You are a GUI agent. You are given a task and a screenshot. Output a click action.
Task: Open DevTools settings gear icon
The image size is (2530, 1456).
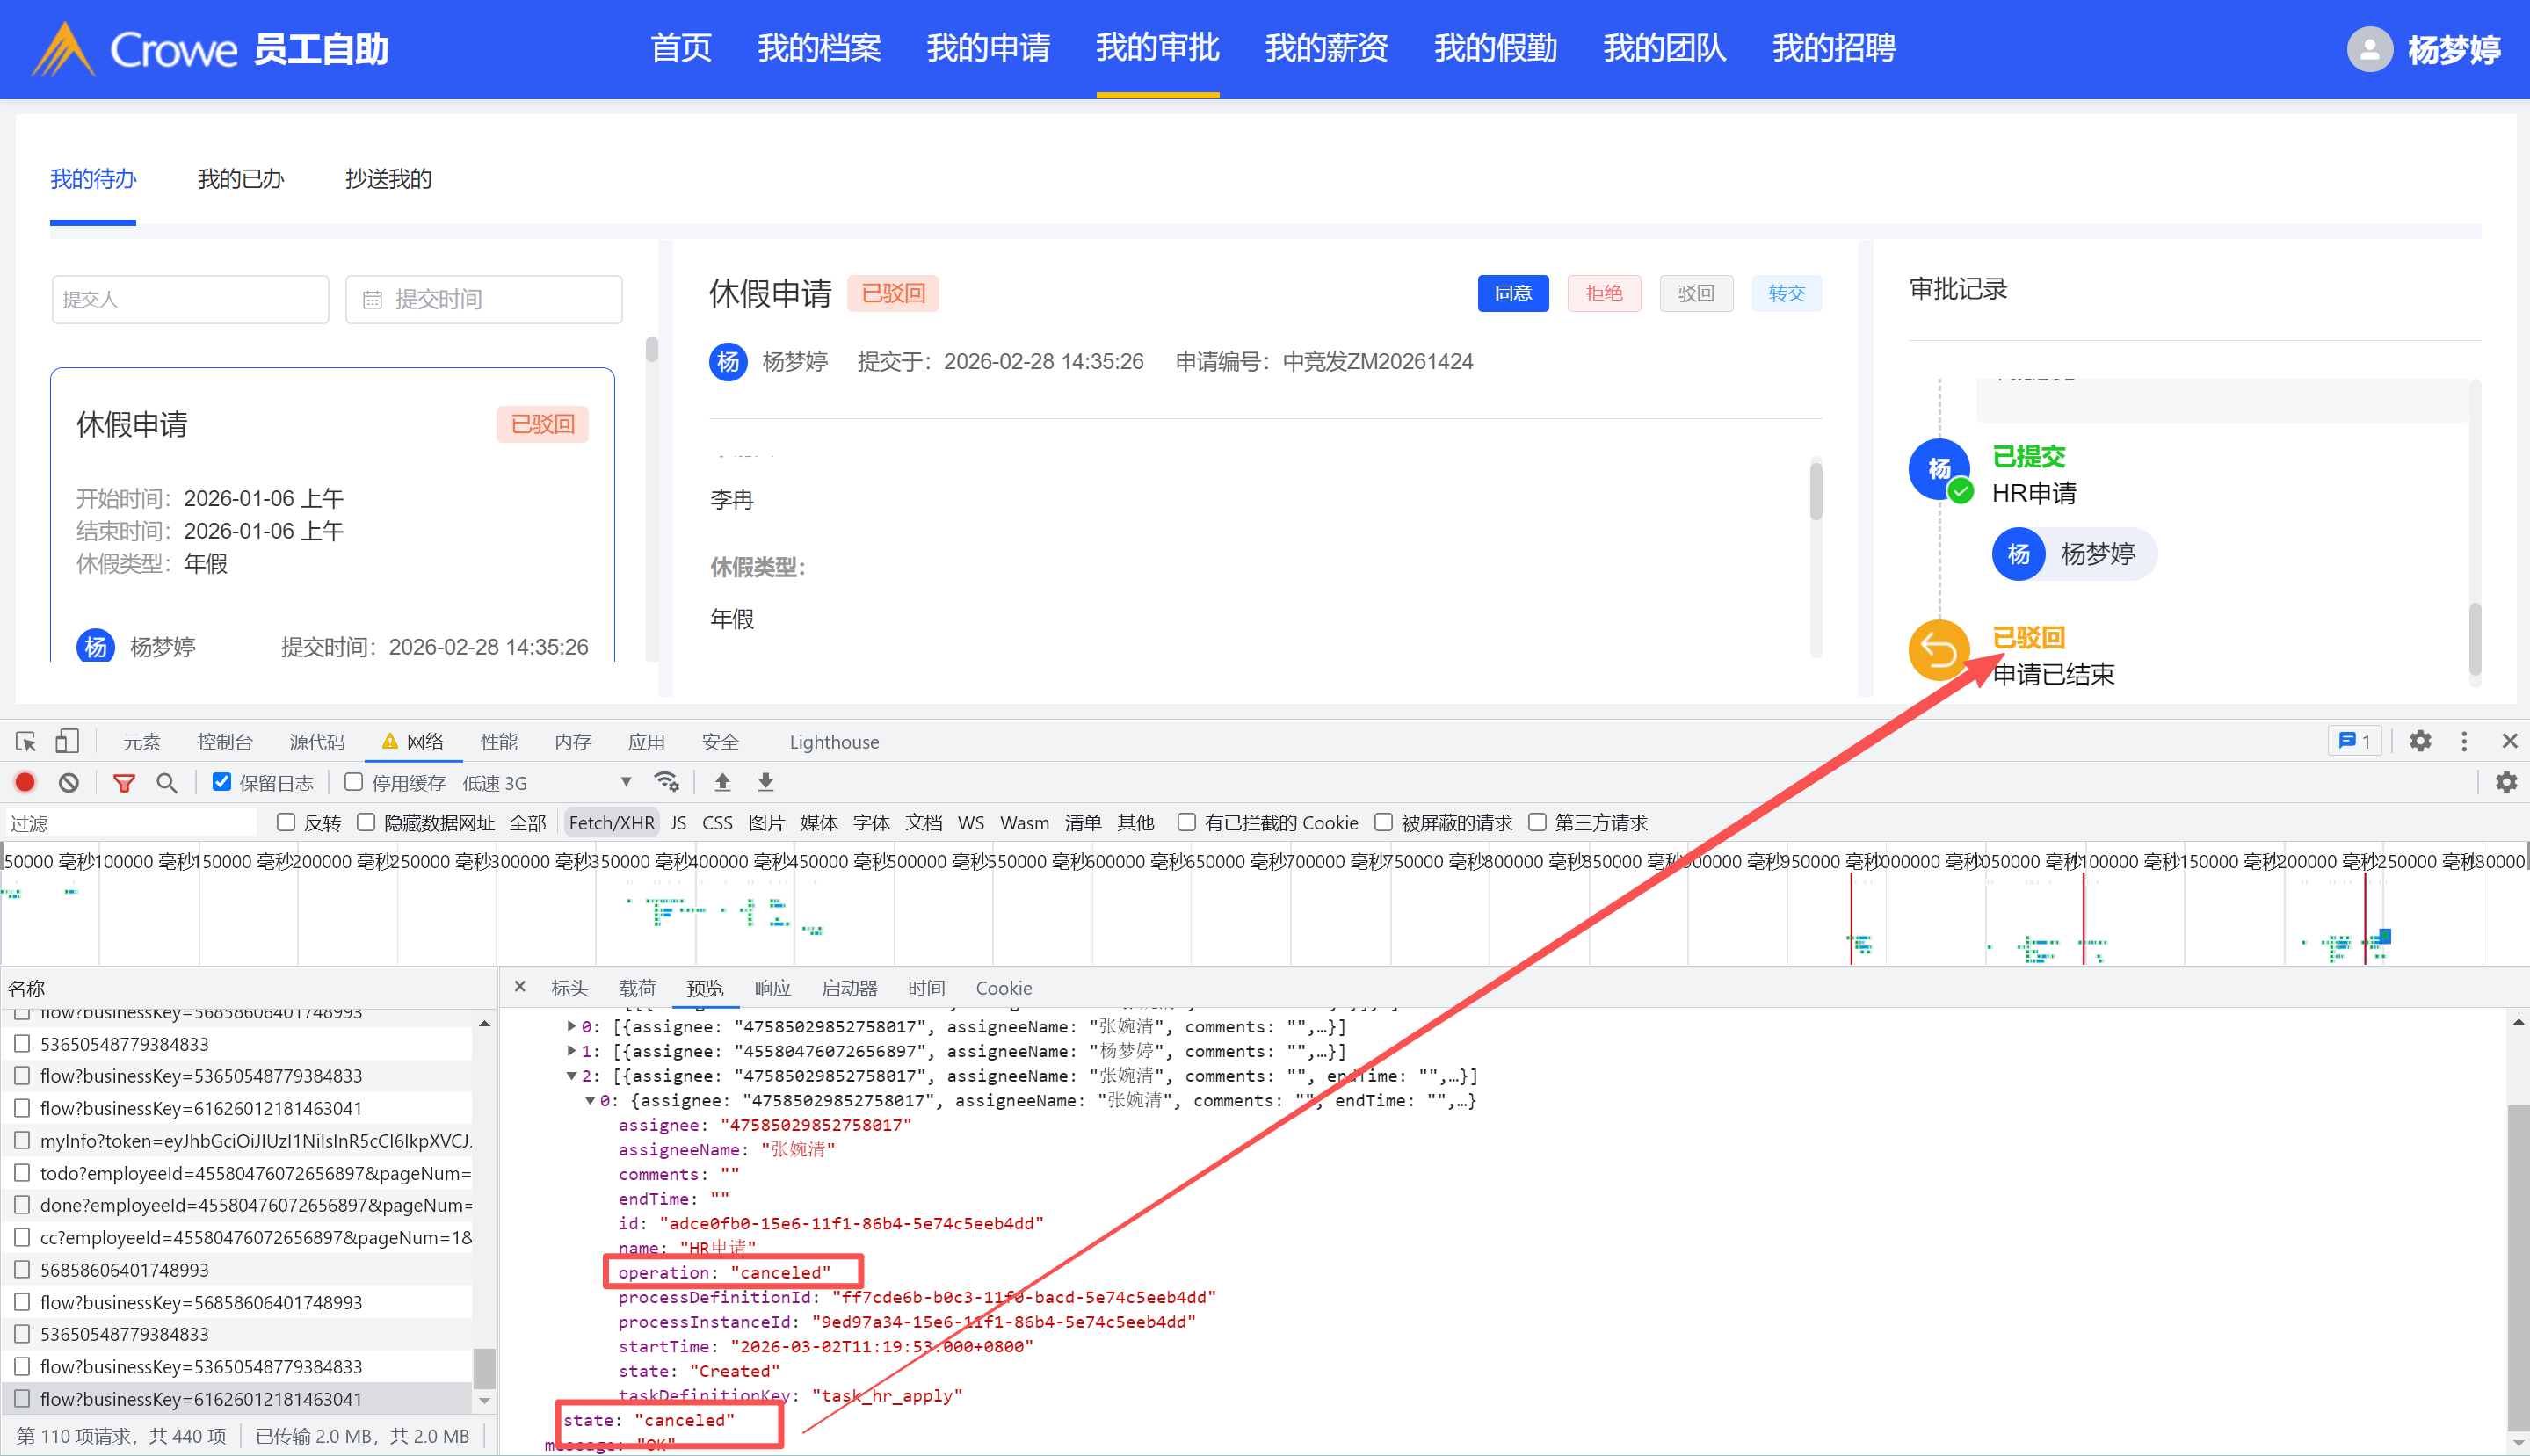[x=2419, y=741]
